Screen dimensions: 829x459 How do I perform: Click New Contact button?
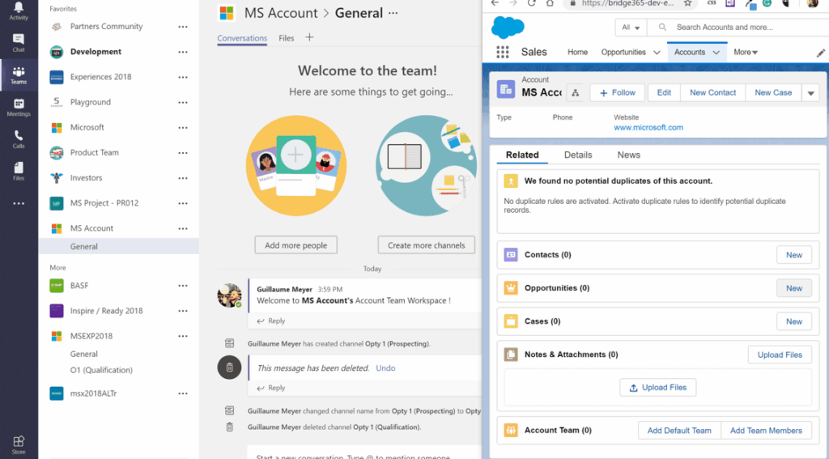tap(712, 92)
